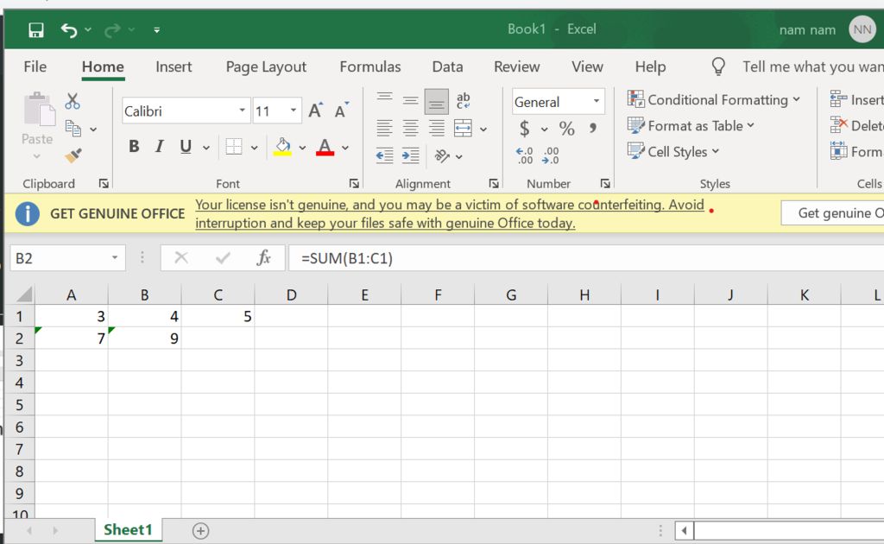Click the license isn't genuine warning link
Viewport: 884px width, 544px height.
tap(450, 213)
